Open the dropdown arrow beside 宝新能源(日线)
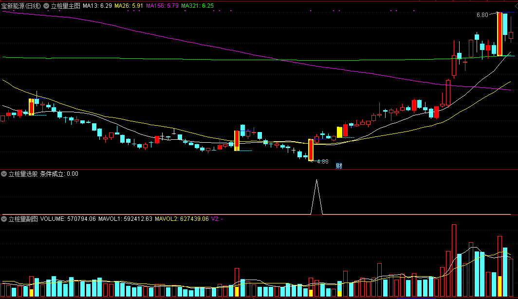This screenshot has height=299, width=518. (x=46, y=6)
